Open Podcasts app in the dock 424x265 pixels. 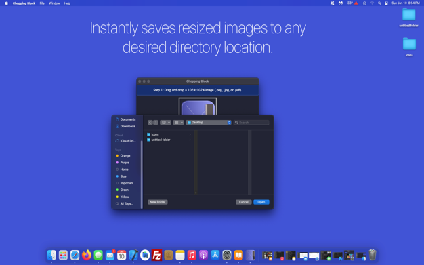(203, 255)
